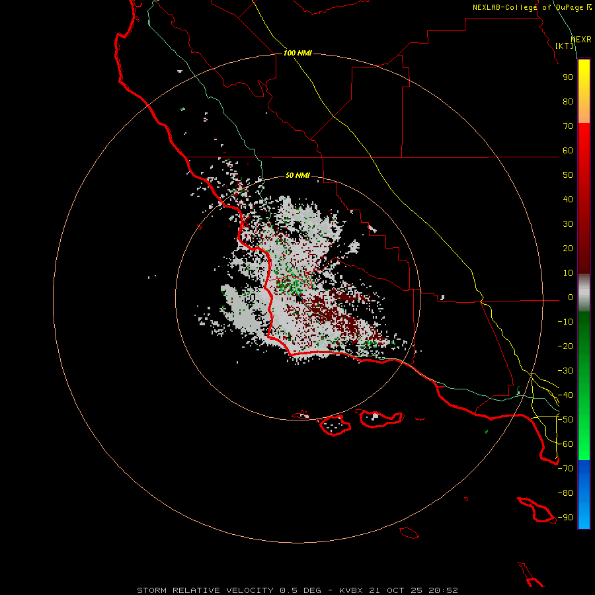Click the gray zero-velocity segment of the color bar
This screenshot has width=595, height=595.
click(x=584, y=293)
